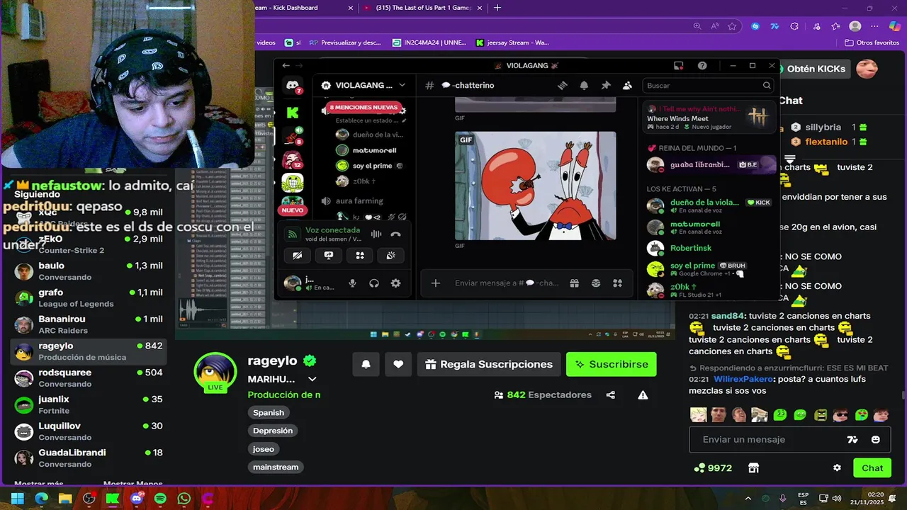Open WhatsApp from Windows taskbar
The height and width of the screenshot is (510, 907).
pos(184,498)
